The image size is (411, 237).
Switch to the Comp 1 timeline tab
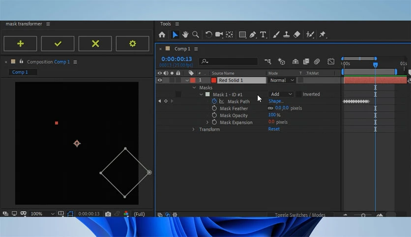[182, 49]
